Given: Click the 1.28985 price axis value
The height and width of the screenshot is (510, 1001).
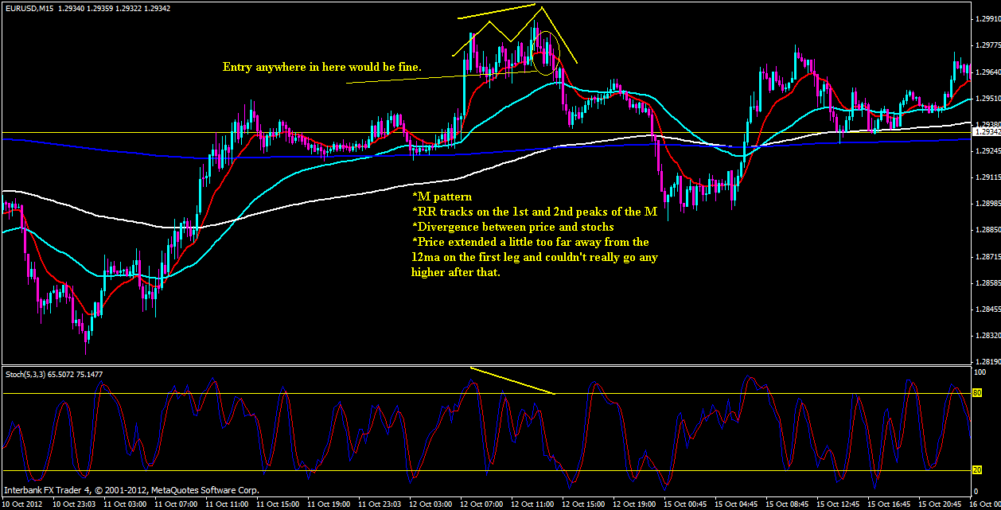Looking at the screenshot, I should 987,204.
